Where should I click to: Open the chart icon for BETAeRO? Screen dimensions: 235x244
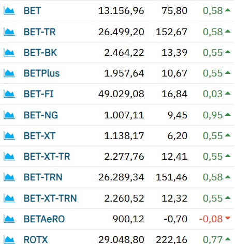click(x=9, y=219)
